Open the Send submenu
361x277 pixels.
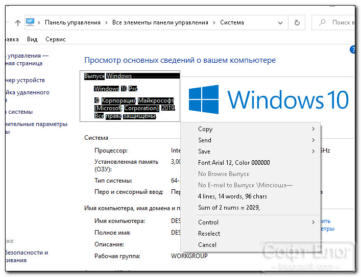(251, 140)
